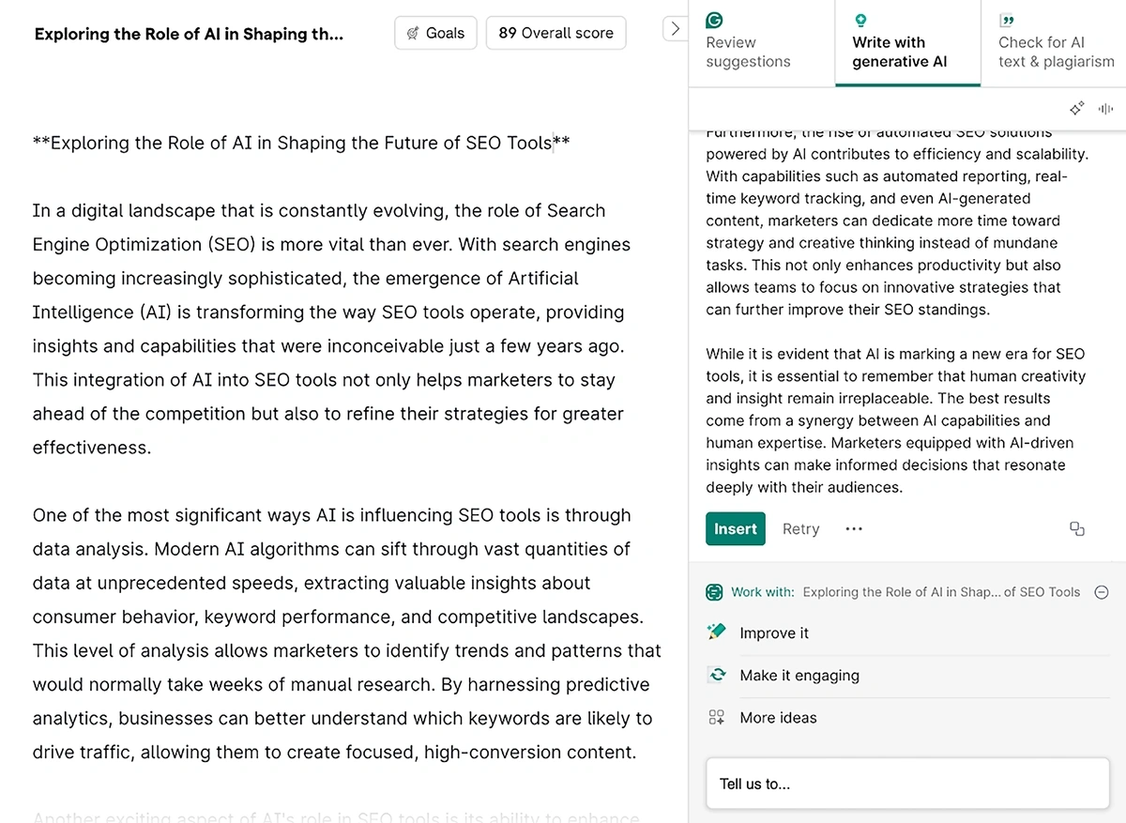
Task: Copy generated text with the copy icon
Action: [x=1077, y=529]
